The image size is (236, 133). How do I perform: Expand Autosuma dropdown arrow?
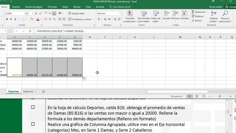(208, 12)
